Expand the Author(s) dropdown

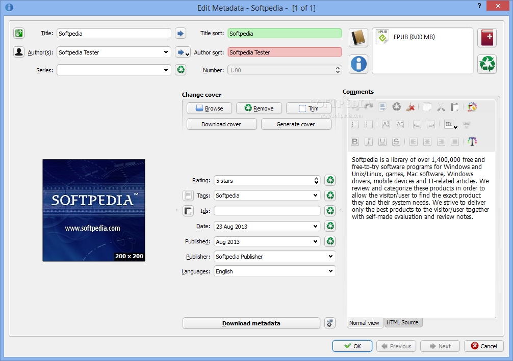[x=166, y=52]
